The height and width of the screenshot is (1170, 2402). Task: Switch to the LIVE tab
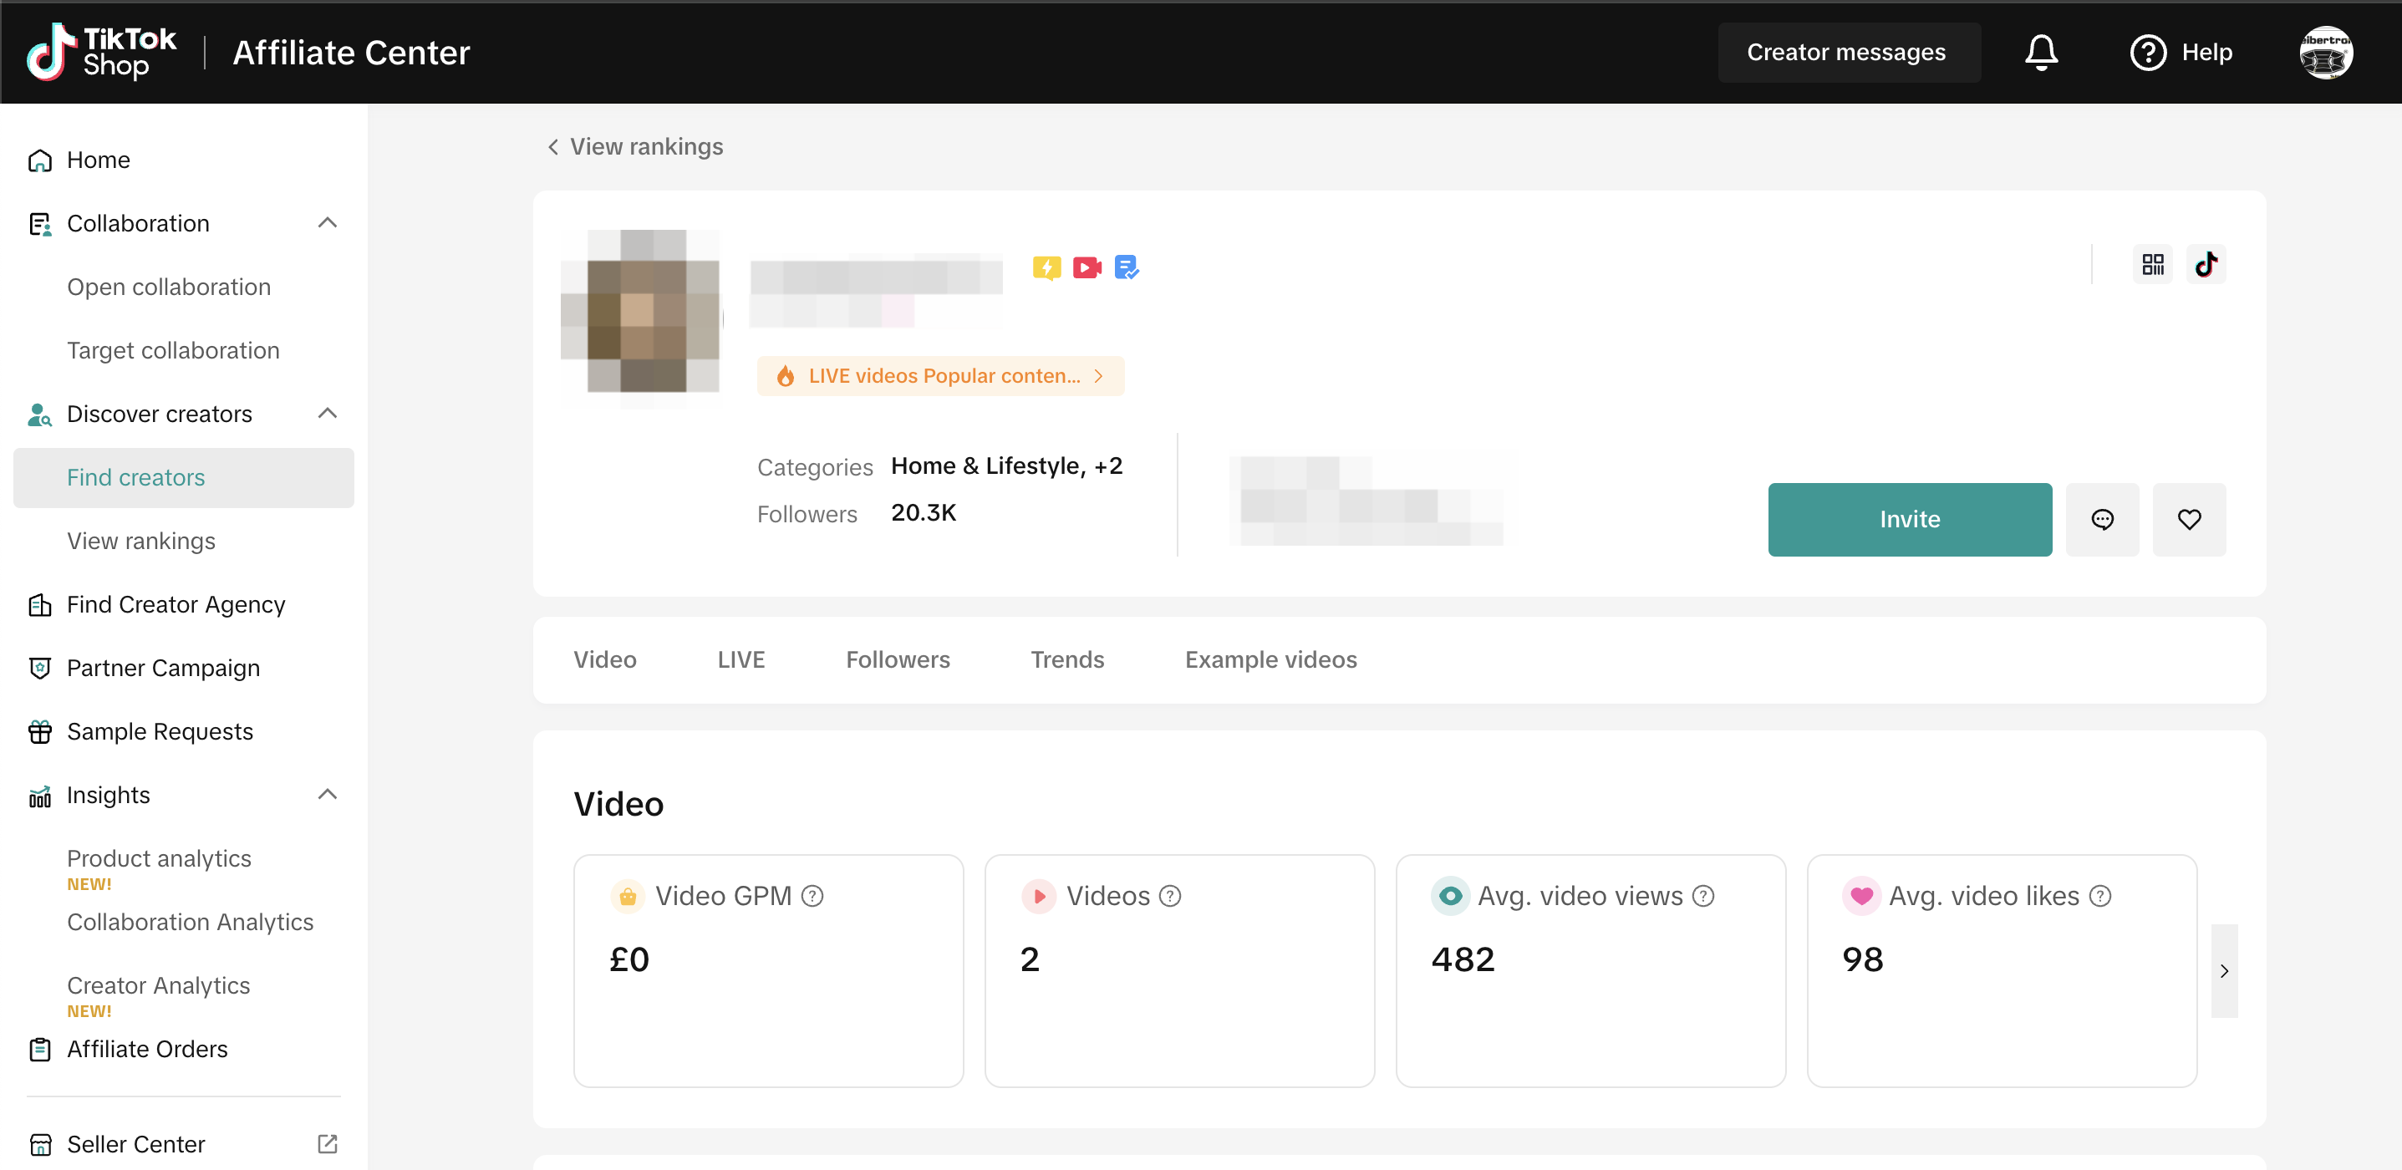740,659
